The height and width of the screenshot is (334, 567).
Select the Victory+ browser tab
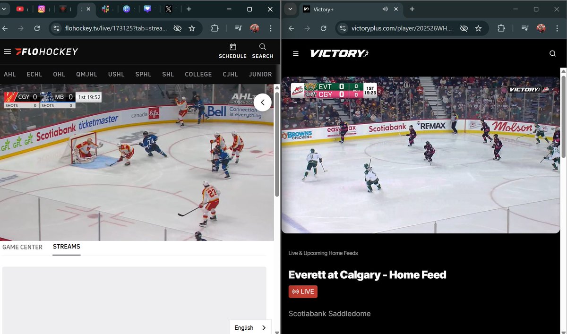(x=351, y=9)
